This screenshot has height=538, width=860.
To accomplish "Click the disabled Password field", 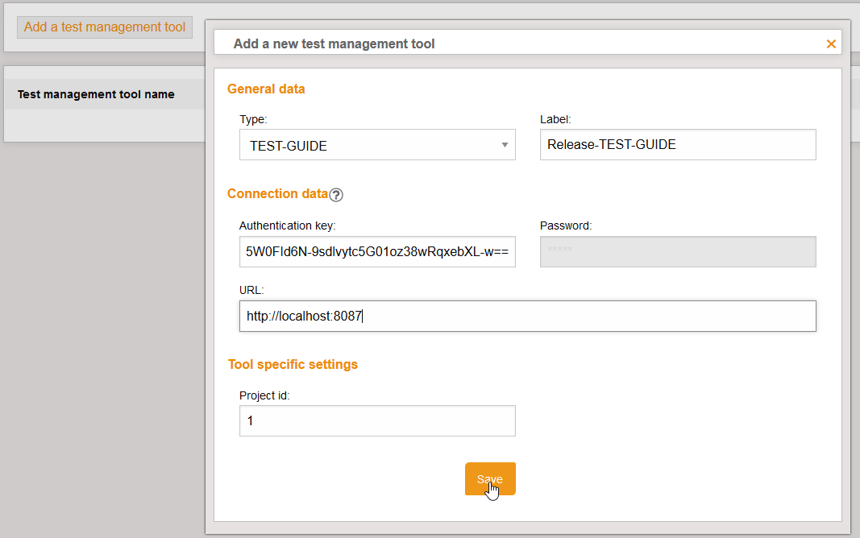I will 677,251.
